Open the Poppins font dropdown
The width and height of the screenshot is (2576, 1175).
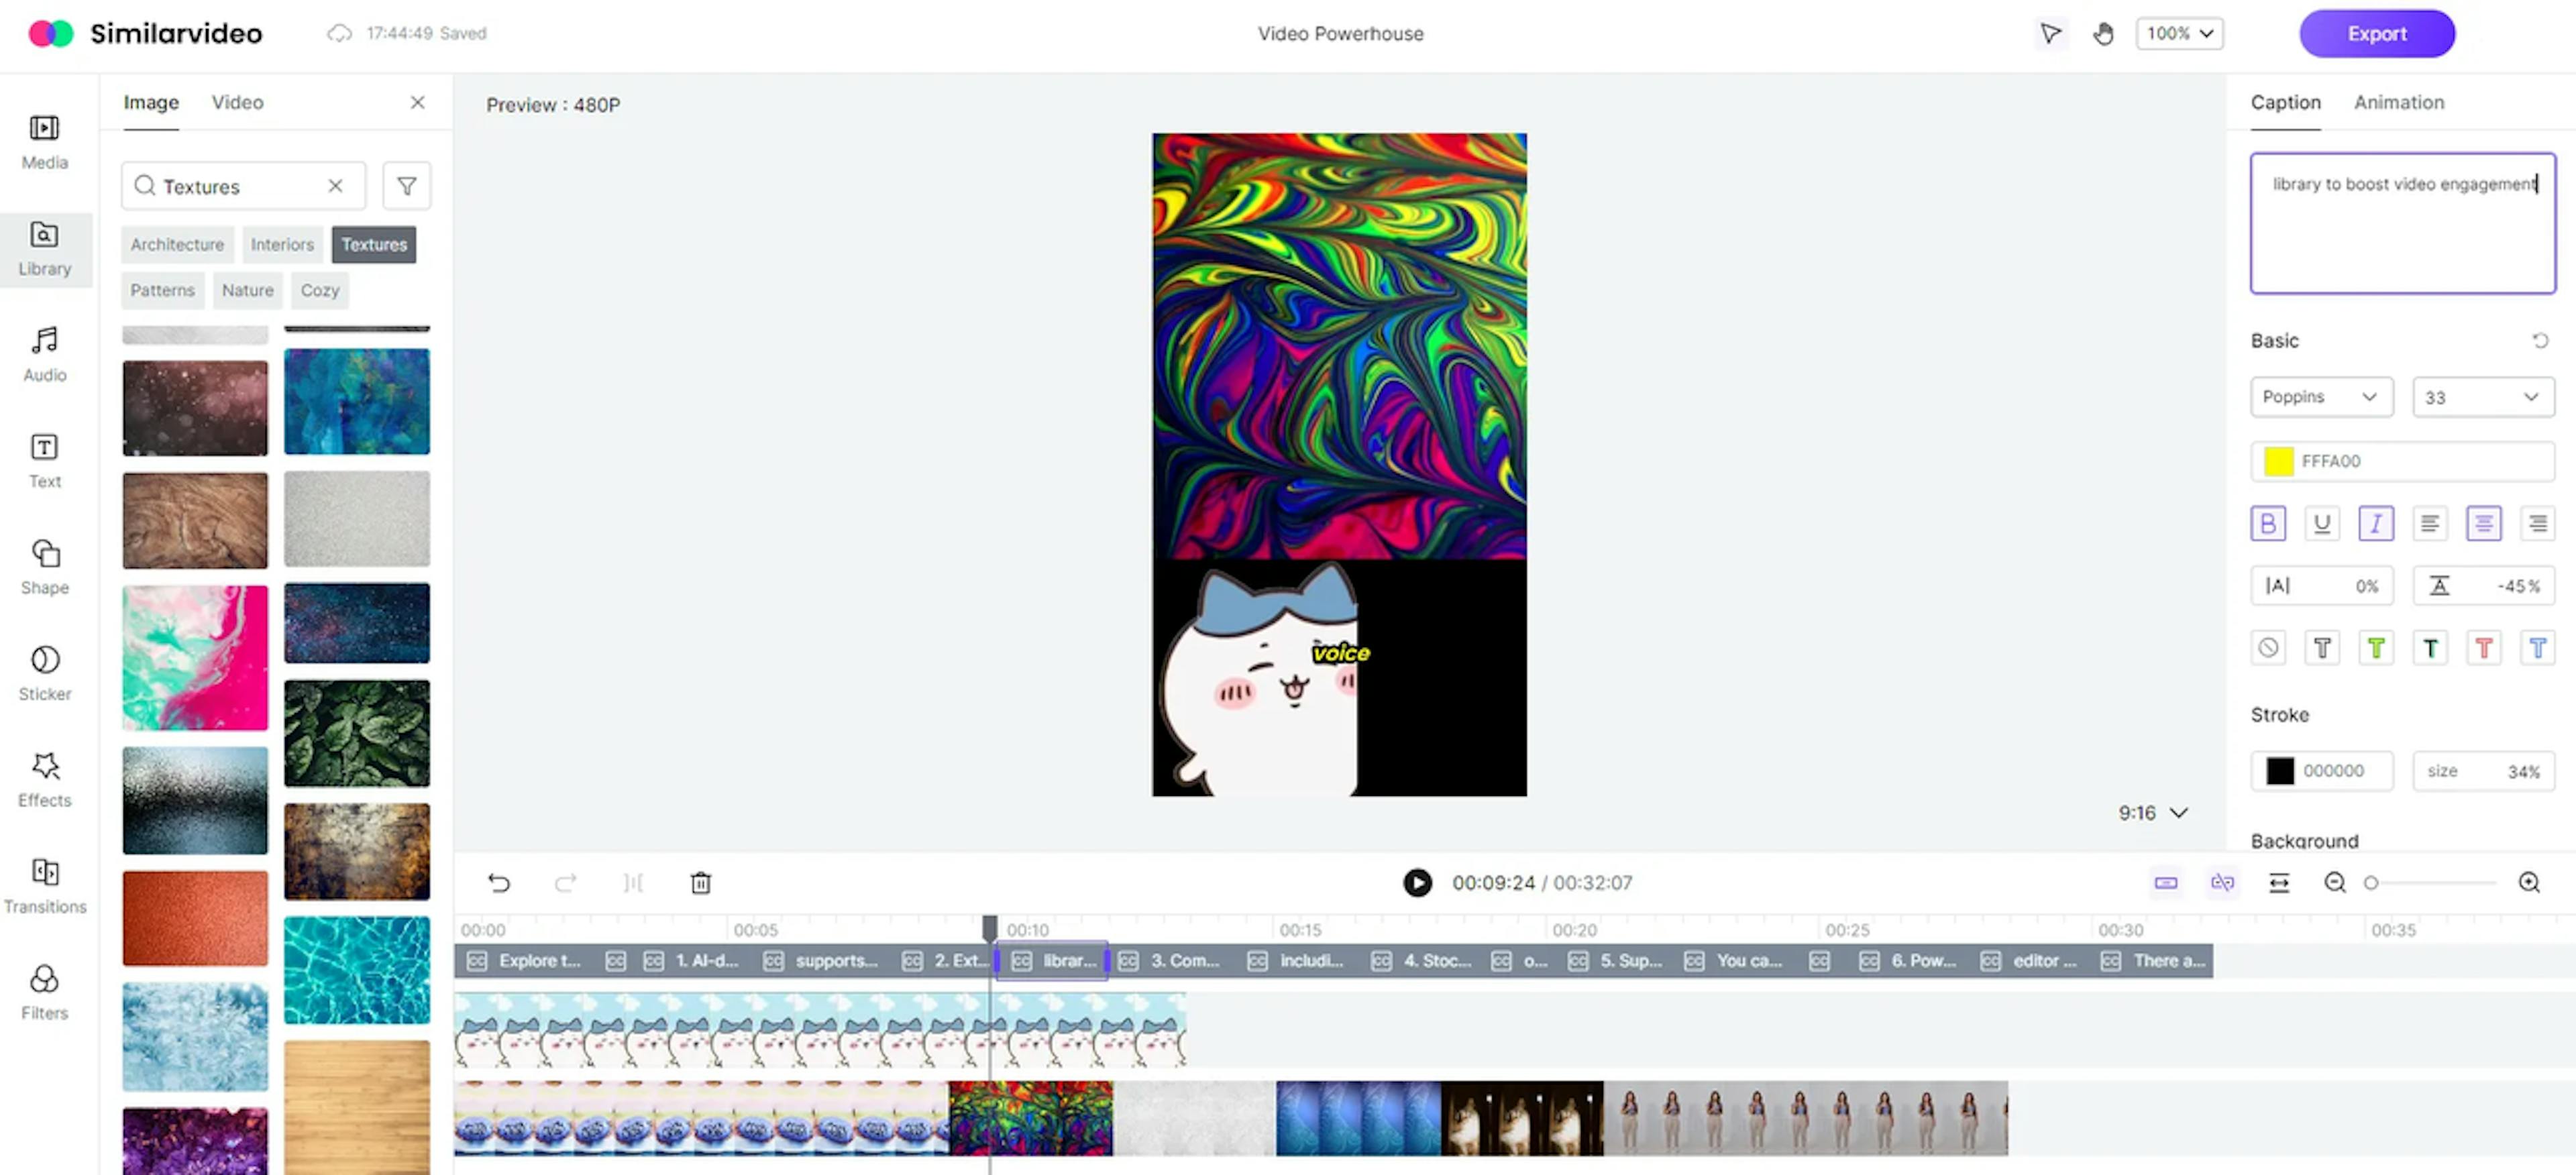[2320, 397]
